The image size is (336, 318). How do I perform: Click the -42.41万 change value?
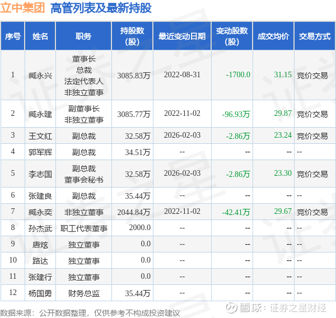[236, 212]
